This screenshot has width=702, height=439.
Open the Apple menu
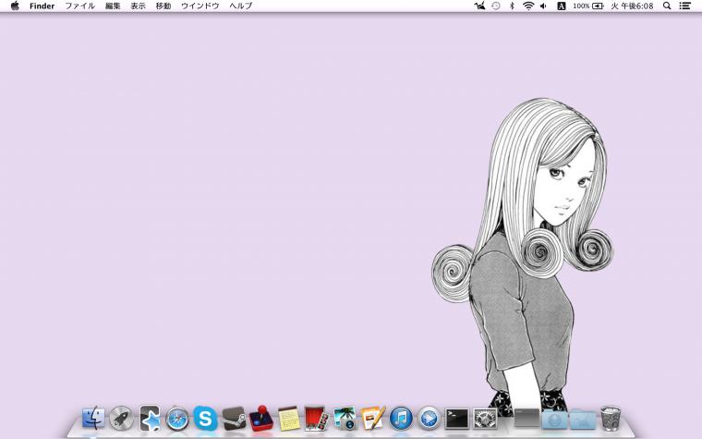pos(15,6)
